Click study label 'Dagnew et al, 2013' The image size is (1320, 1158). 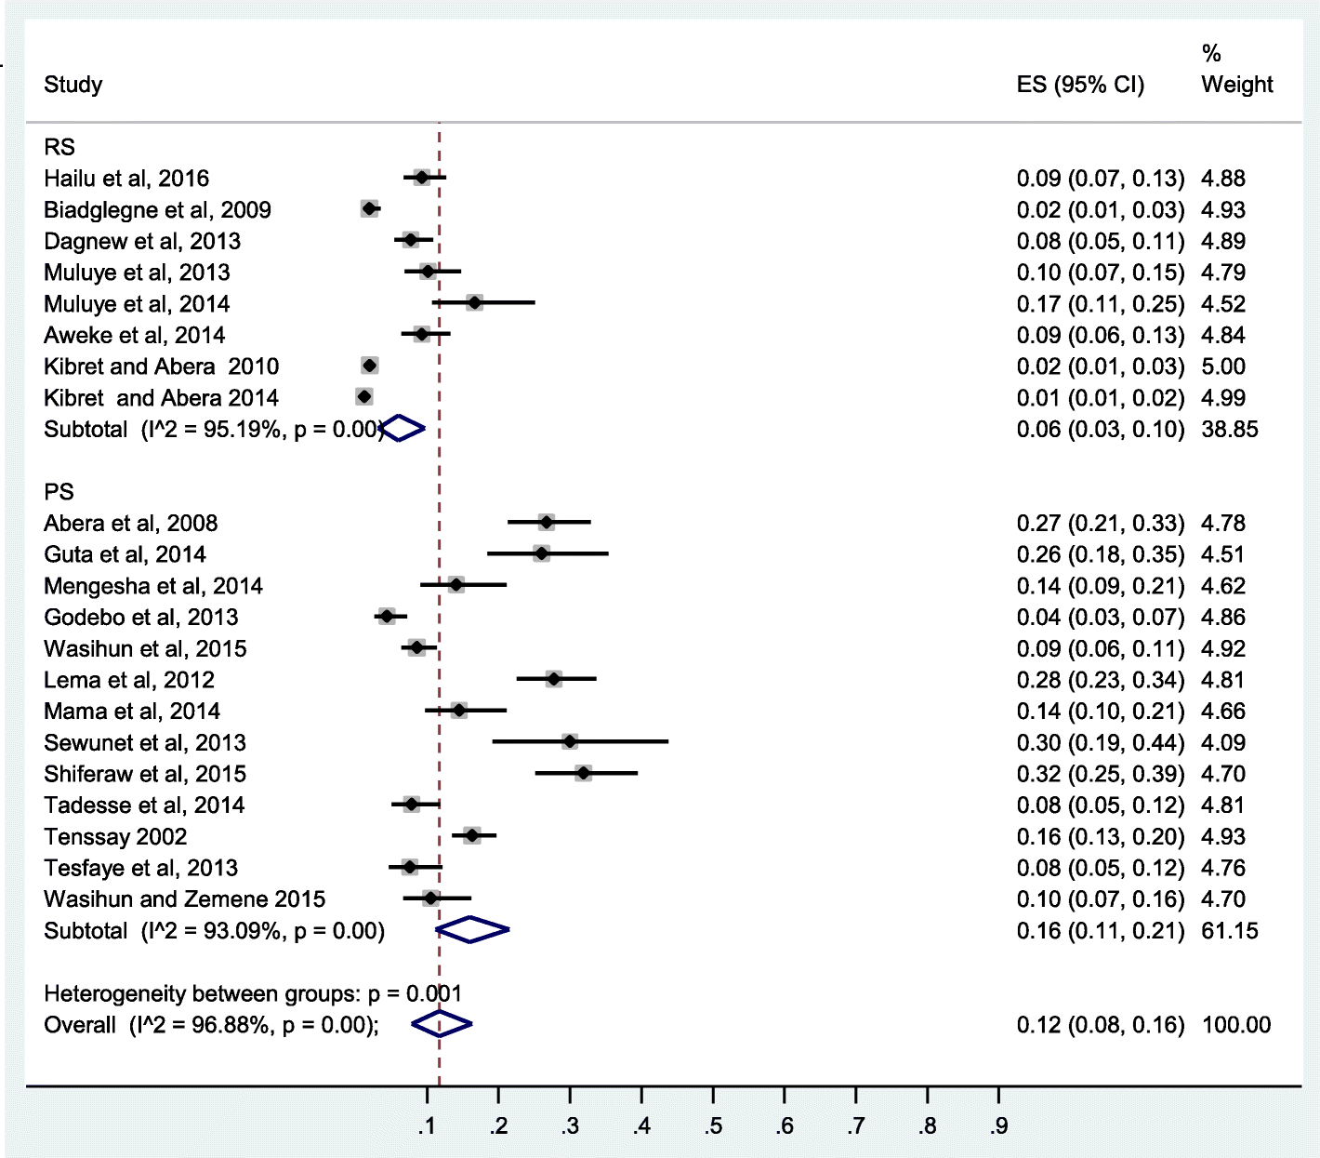pos(142,242)
